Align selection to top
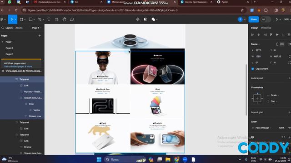 pyautogui.click(x=271, y=34)
